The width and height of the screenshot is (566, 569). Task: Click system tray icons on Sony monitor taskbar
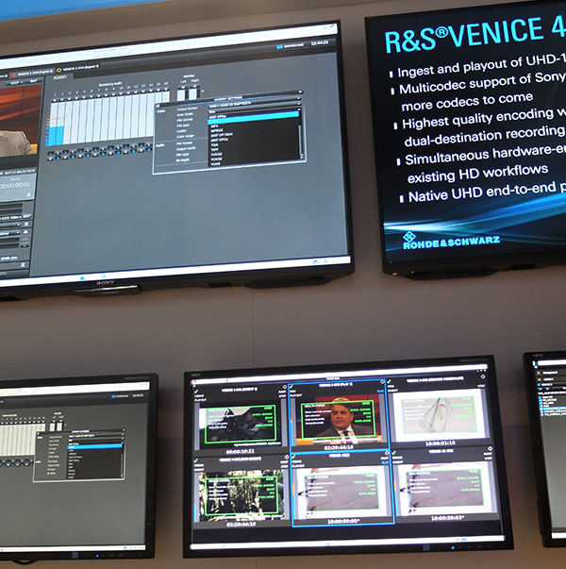[320, 261]
